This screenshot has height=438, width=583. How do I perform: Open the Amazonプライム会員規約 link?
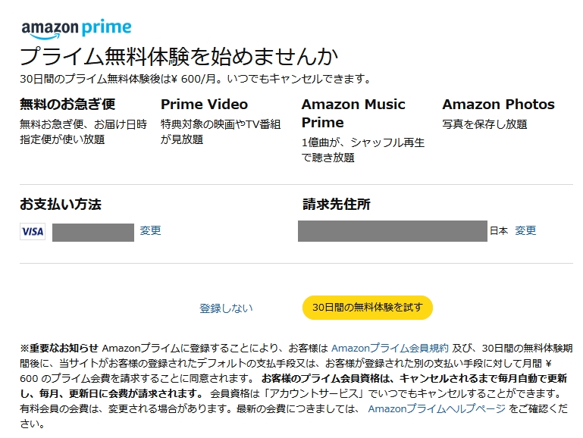pos(390,349)
